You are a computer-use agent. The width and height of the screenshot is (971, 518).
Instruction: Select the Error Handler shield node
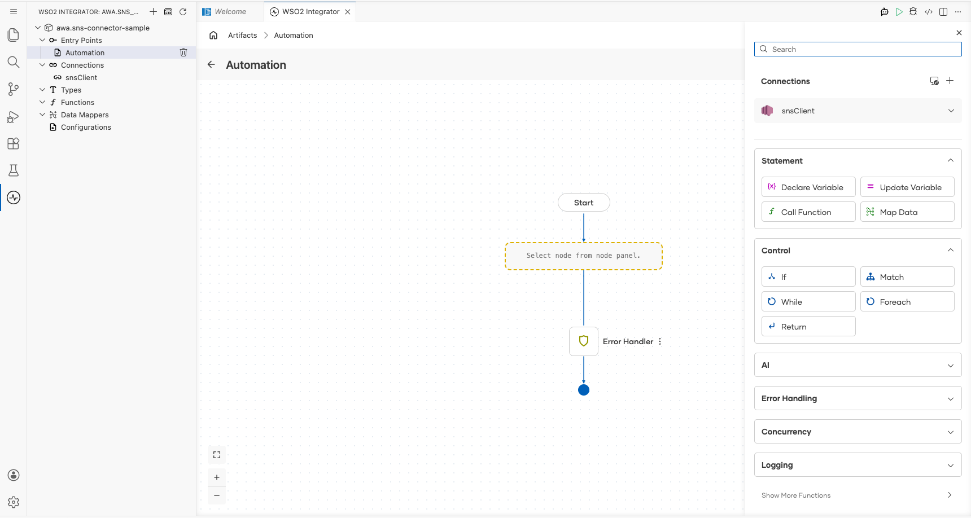(x=584, y=341)
